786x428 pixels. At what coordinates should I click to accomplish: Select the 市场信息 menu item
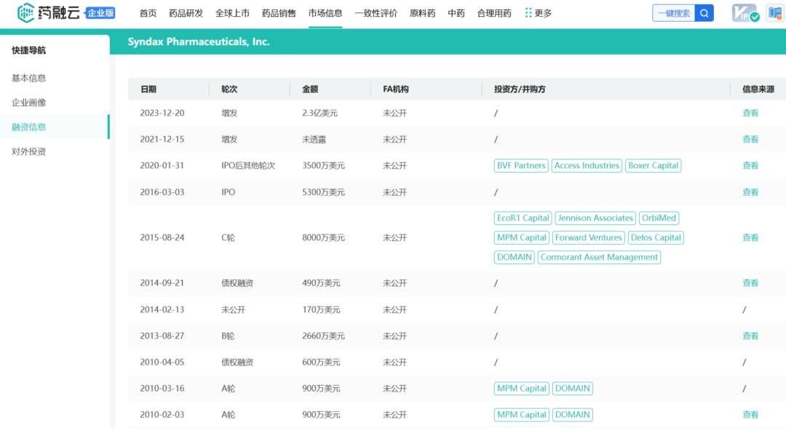(x=325, y=14)
